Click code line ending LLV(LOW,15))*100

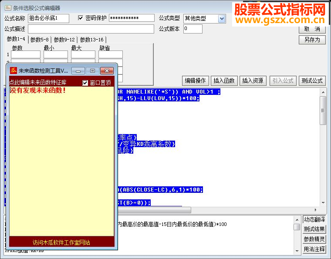click(159, 98)
